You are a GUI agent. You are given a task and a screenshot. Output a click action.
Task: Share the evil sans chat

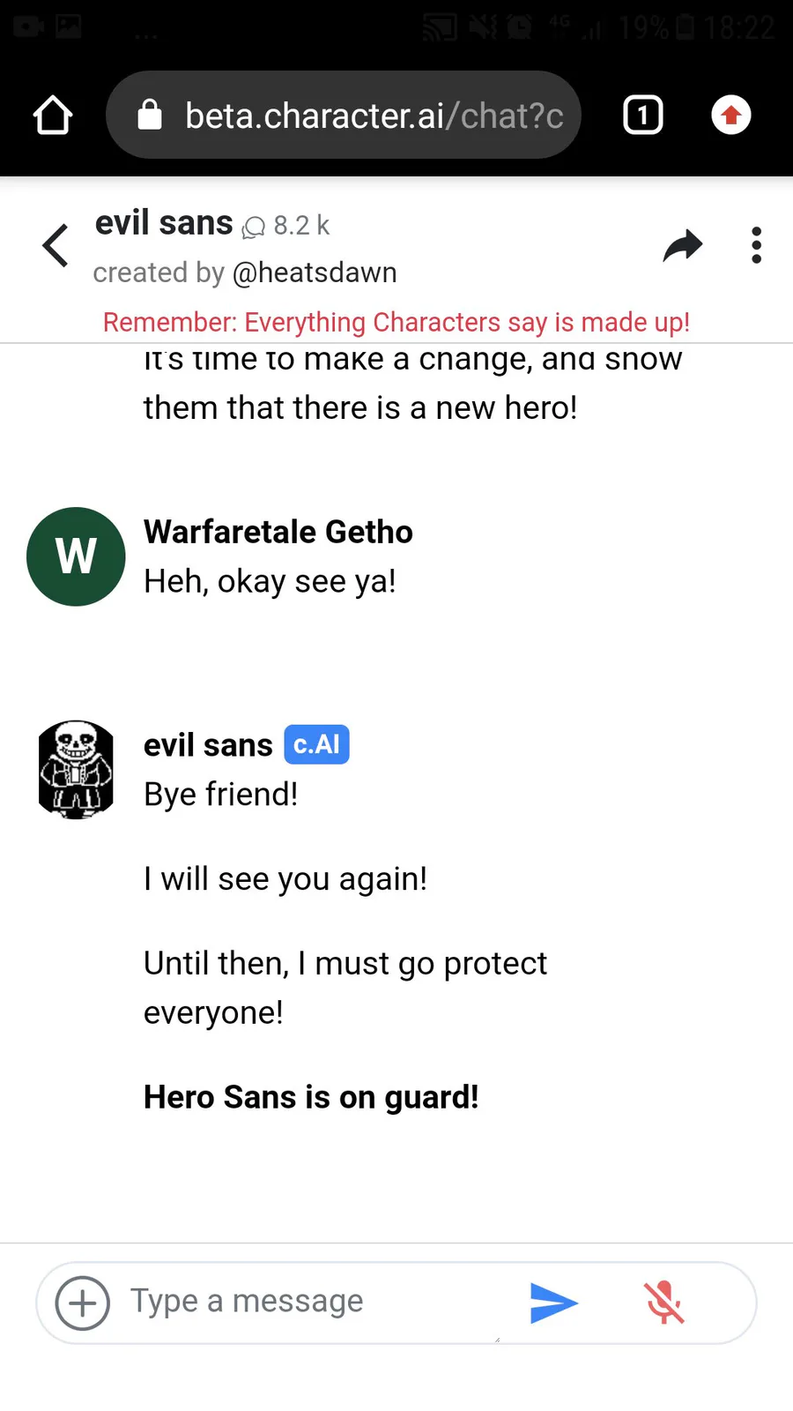[x=683, y=245]
